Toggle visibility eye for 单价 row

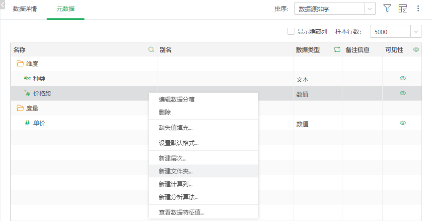(x=403, y=123)
